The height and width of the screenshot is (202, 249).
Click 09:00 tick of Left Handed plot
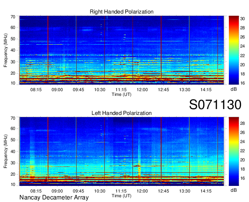[x=57, y=191]
